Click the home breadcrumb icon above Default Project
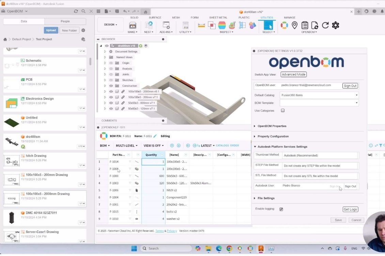This screenshot has width=385, height=256. (x=5, y=39)
